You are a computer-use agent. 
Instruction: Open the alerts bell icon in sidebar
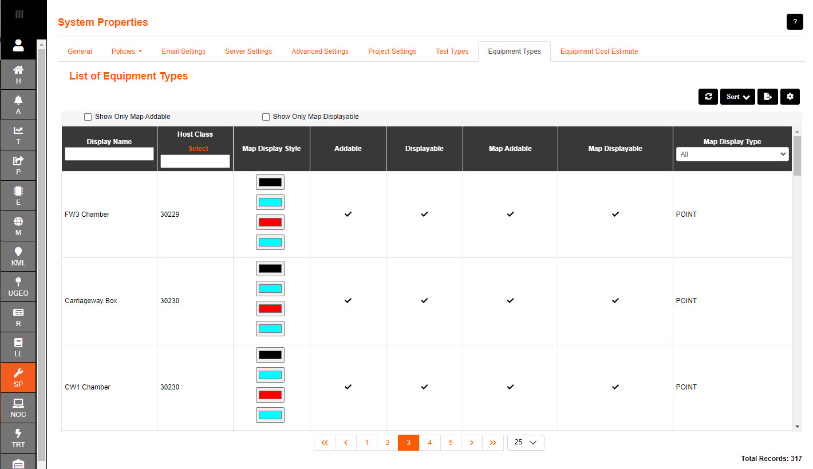(x=18, y=105)
